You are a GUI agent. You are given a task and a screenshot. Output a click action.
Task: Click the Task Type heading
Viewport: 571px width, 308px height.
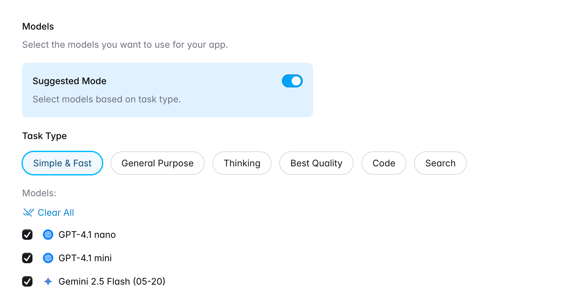coord(44,136)
